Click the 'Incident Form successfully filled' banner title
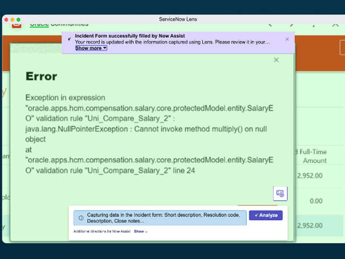 130,36
